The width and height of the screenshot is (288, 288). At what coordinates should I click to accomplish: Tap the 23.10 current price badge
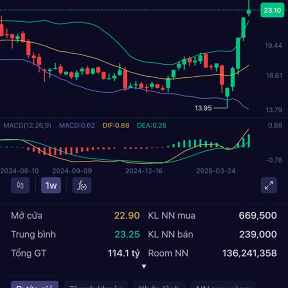click(x=272, y=10)
